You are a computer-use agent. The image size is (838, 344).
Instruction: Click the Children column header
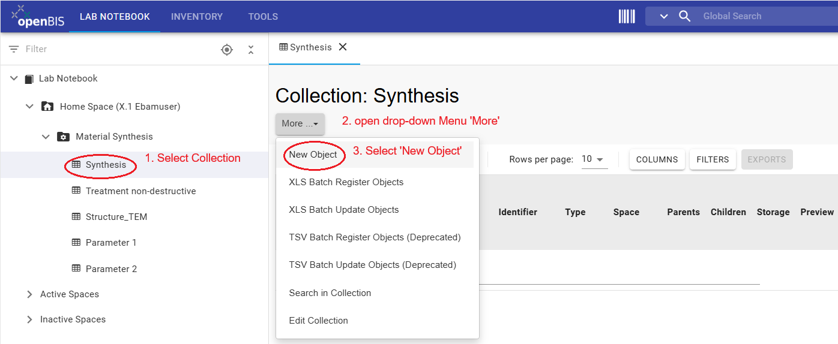coord(728,212)
